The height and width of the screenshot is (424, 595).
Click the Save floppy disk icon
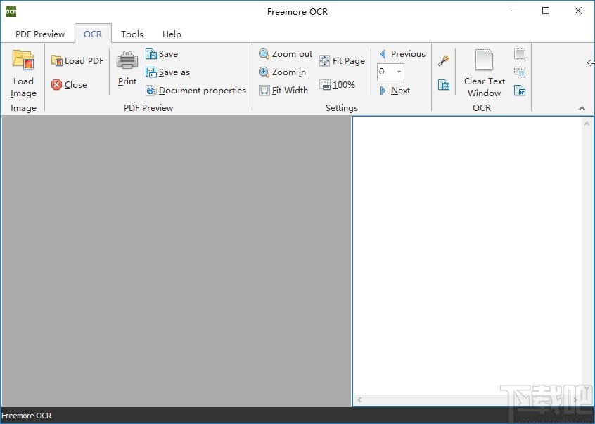pos(151,54)
